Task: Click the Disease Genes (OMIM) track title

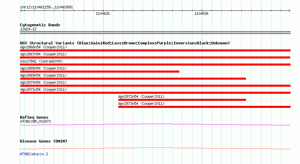Action: [43, 141]
